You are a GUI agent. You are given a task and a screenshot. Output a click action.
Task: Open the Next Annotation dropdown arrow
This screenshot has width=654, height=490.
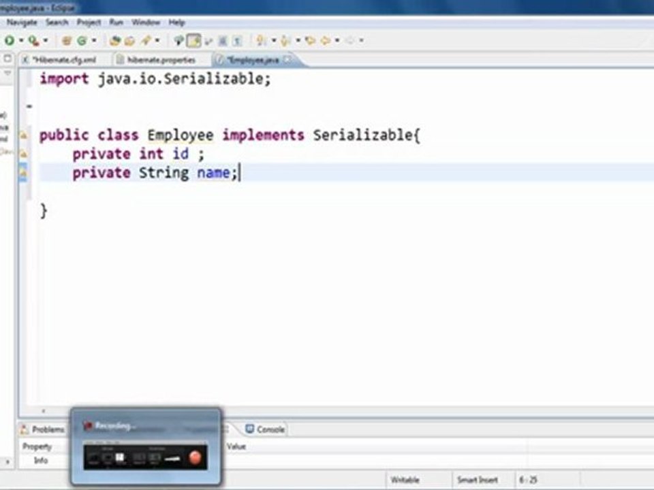[274, 40]
